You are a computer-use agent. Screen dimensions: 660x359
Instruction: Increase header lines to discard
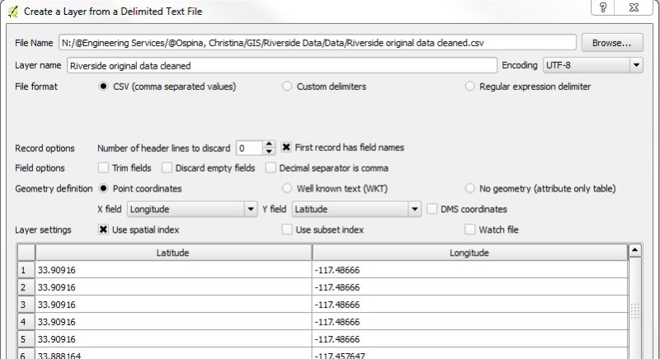click(x=269, y=144)
